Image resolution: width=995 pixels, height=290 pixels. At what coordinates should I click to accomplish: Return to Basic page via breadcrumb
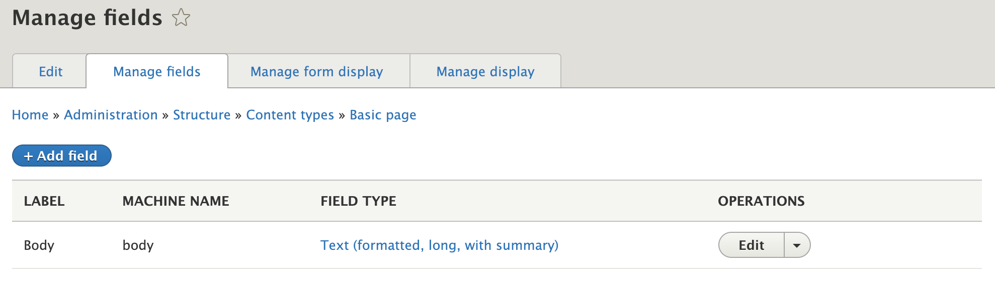(382, 114)
